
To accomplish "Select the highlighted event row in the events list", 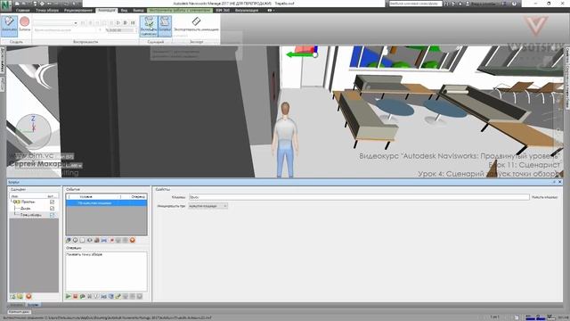I will (x=107, y=203).
